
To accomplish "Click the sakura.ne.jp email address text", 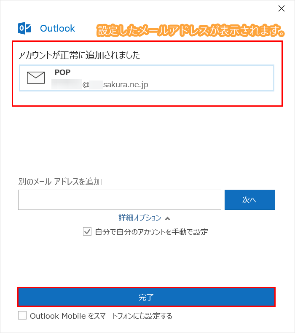I will point(100,85).
